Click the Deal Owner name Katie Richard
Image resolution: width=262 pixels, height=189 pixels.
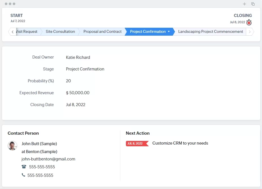78,57
